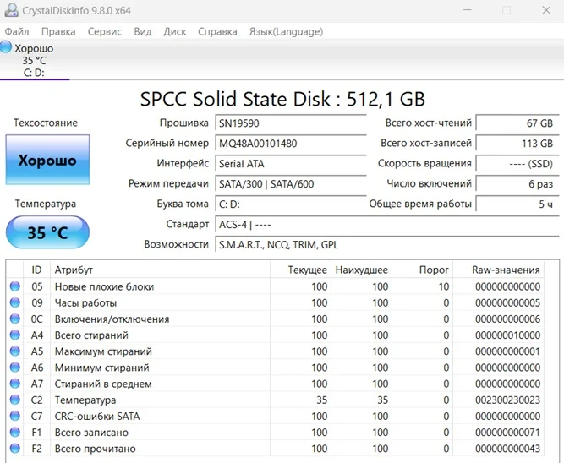This screenshot has width=564, height=463.
Task: Click the Число включений value 6 раз
Action: coord(517,183)
